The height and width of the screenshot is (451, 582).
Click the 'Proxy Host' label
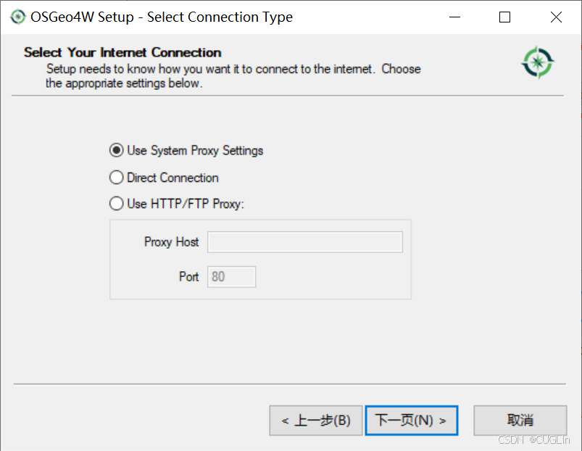click(172, 242)
